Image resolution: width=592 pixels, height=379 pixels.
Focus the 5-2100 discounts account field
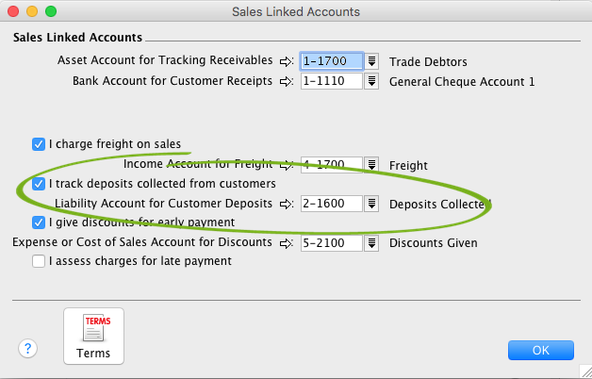[332, 243]
